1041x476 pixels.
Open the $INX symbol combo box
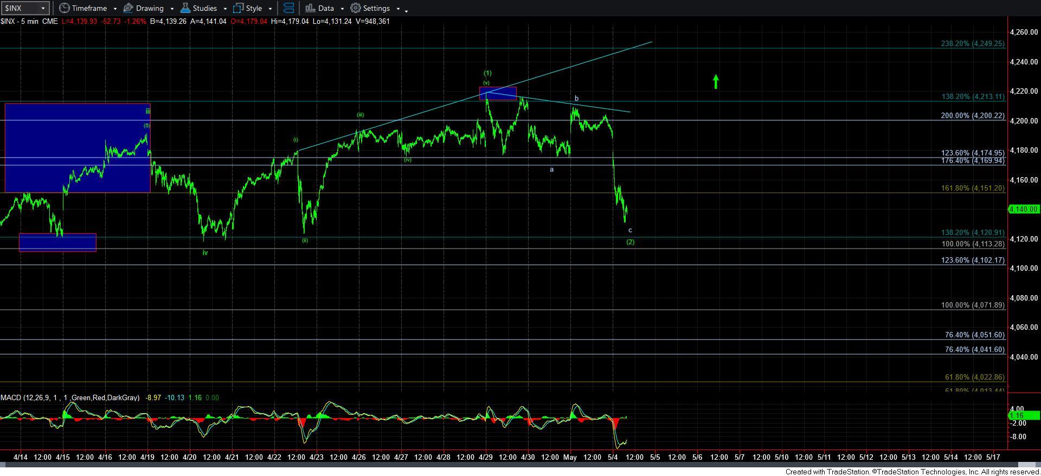(x=25, y=8)
